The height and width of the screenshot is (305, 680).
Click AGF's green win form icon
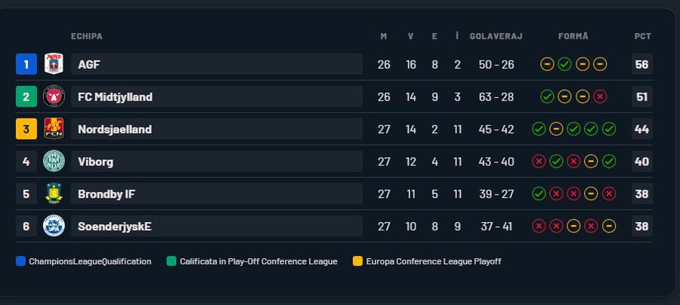point(564,64)
